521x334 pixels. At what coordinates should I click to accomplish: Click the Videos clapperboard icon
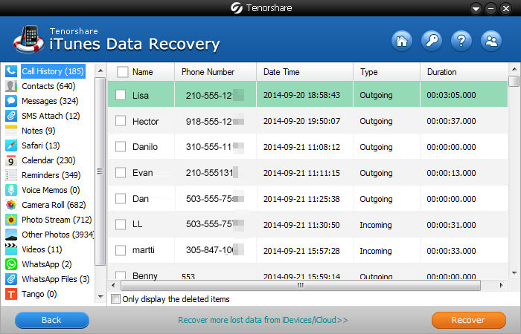[11, 249]
